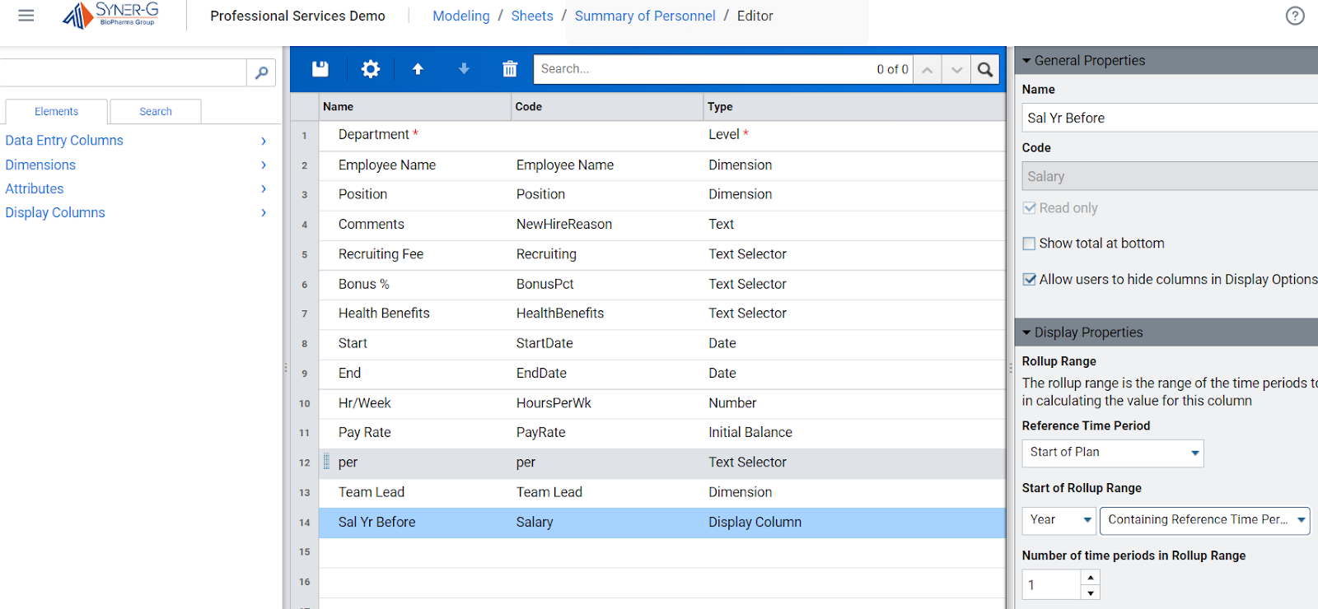The width and height of the screenshot is (1318, 609).
Task: Move the selected row up with the arrow
Action: (418, 69)
